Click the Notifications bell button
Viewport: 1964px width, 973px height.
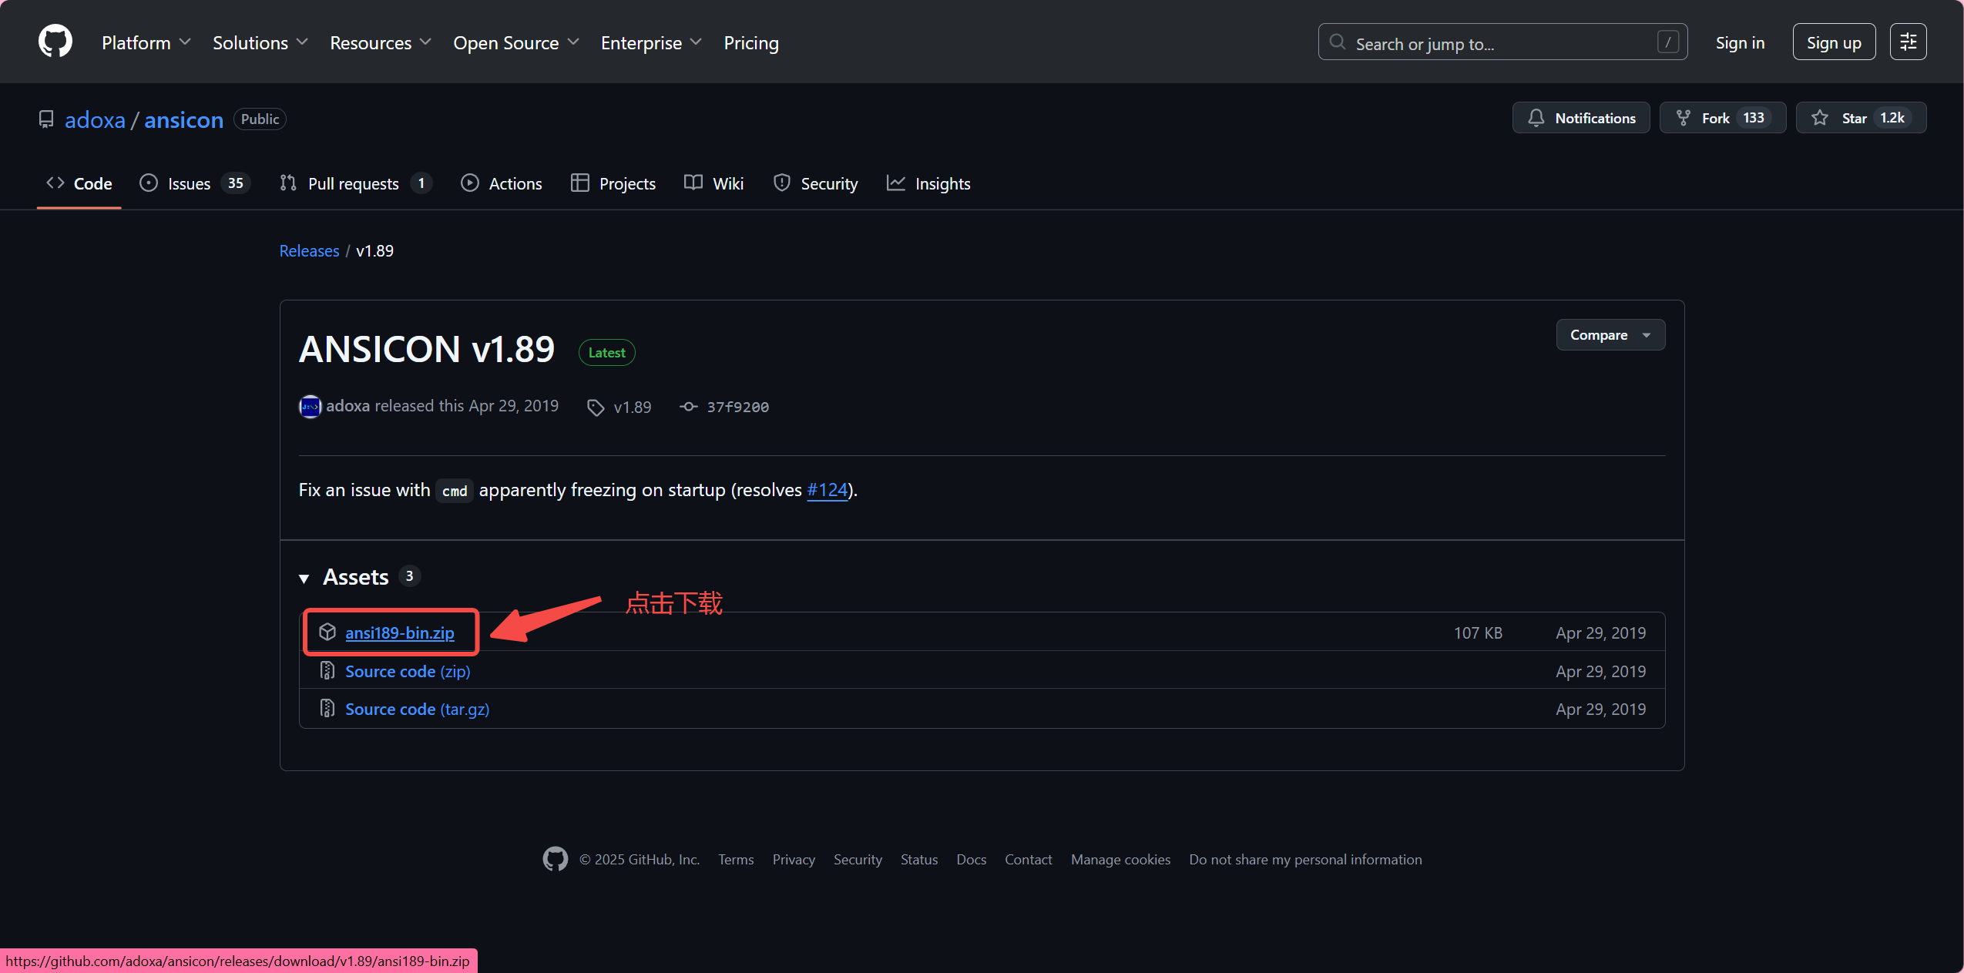point(1580,118)
